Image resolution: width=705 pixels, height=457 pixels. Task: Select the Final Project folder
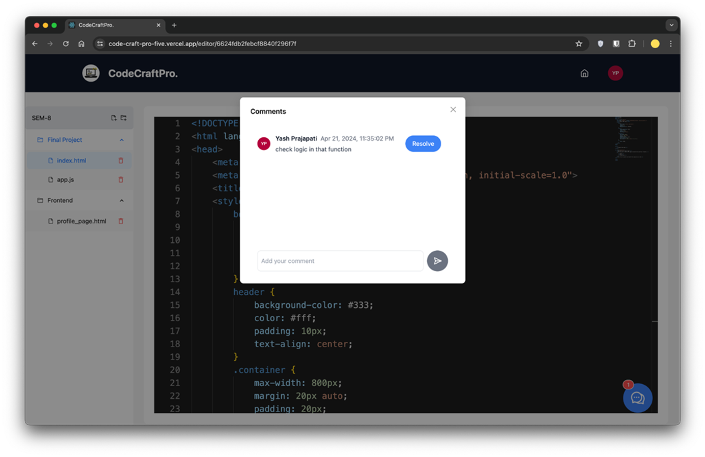(65, 140)
